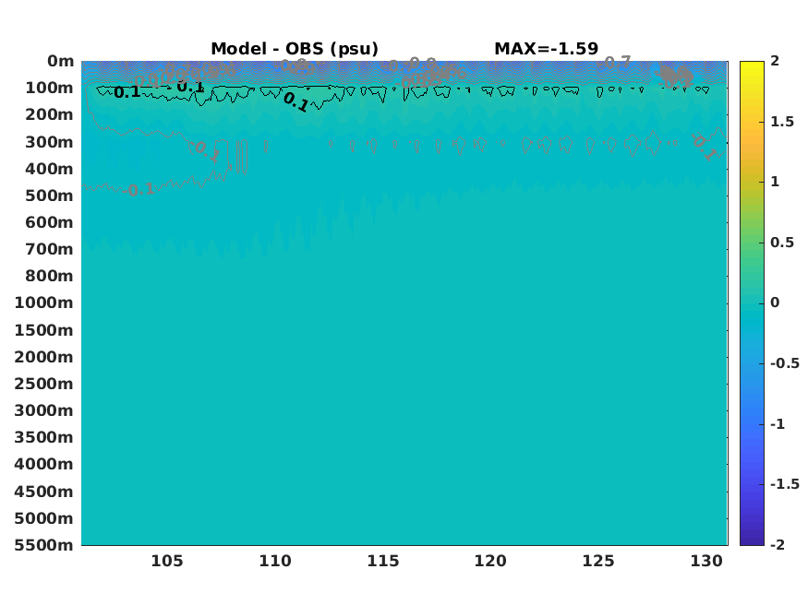Viewport: 808px width, 605px height.
Task: Select the "700m" depth axis label
Action: click(x=49, y=249)
